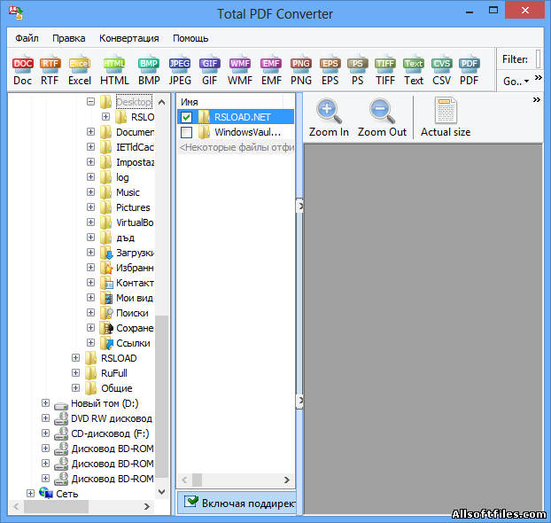The height and width of the screenshot is (523, 551).
Task: Click file list scroll right arrow
Action: point(287,480)
